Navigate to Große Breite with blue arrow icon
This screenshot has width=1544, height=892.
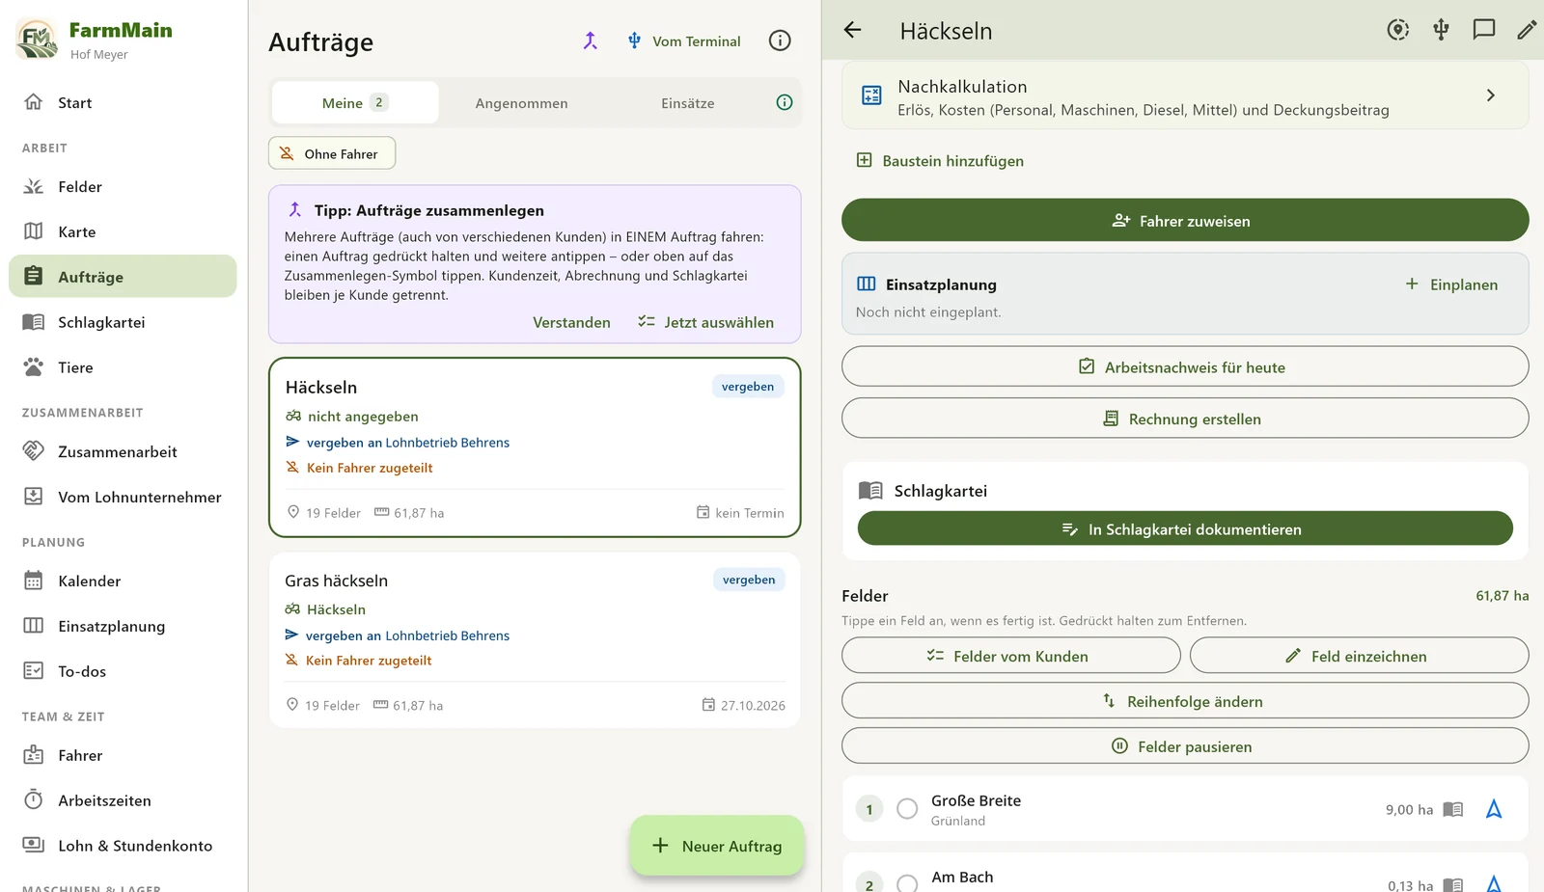tap(1494, 809)
